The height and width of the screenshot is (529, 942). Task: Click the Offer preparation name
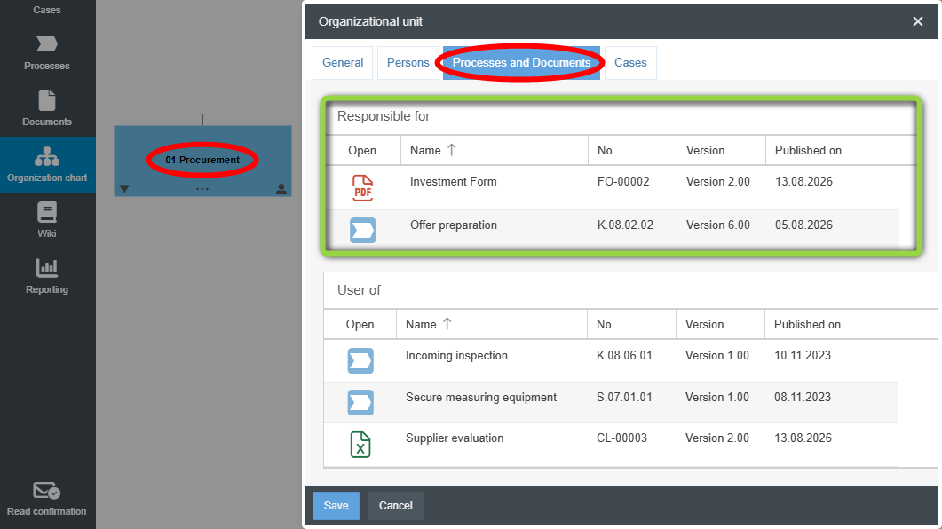coord(453,225)
